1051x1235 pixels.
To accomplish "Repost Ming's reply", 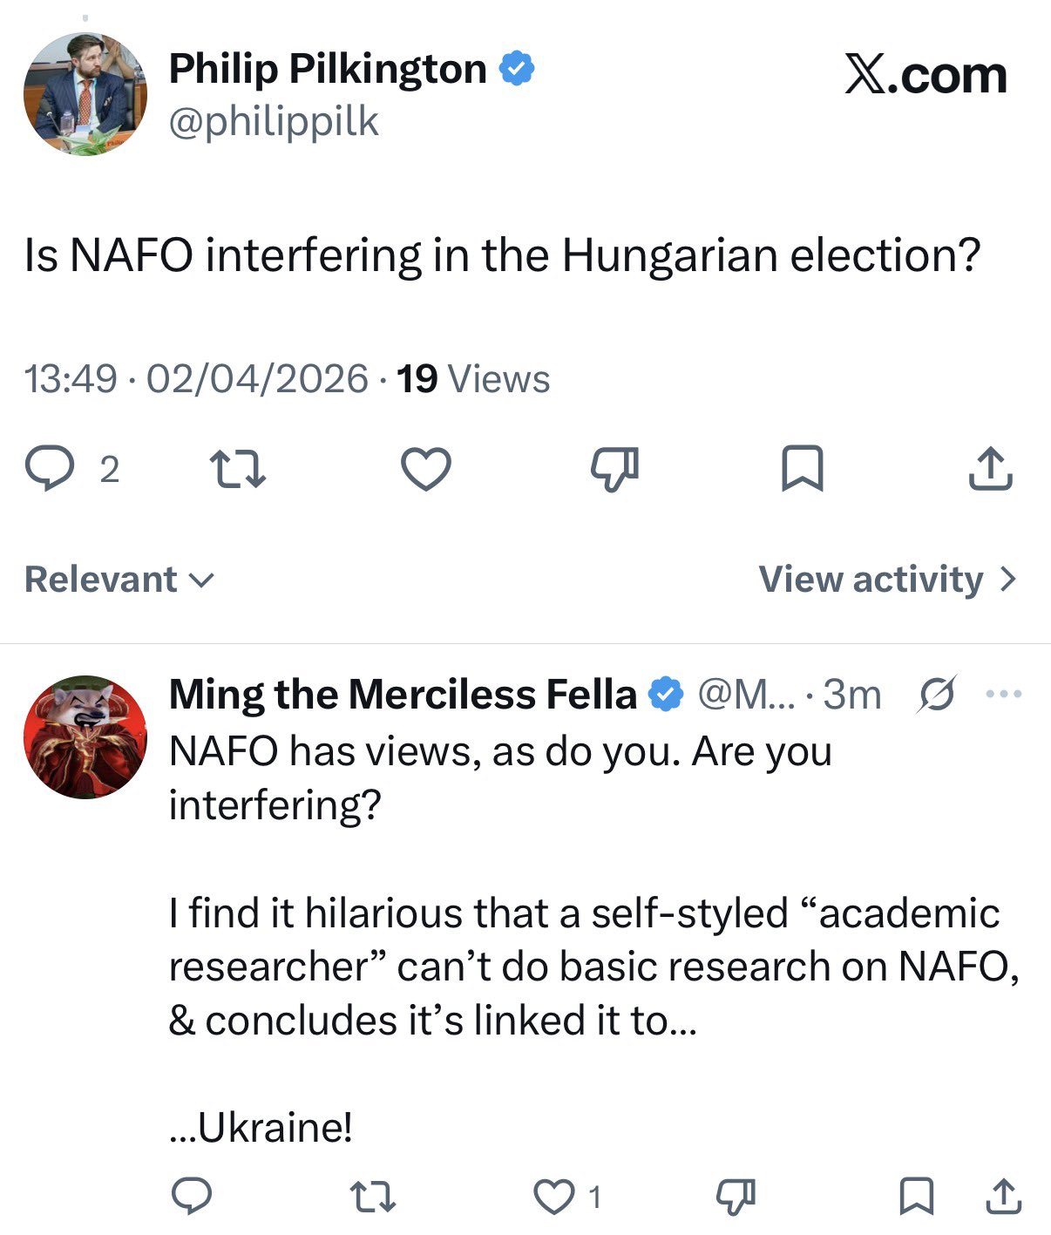I will point(372,1196).
